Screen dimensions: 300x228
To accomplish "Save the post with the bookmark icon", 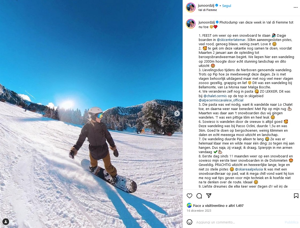I will pyautogui.click(x=296, y=196).
